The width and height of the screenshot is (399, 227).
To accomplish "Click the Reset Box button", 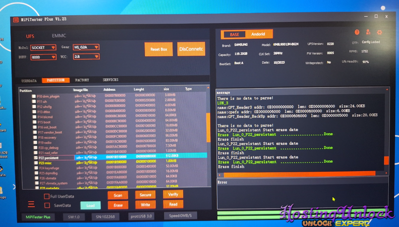I will coord(158,49).
